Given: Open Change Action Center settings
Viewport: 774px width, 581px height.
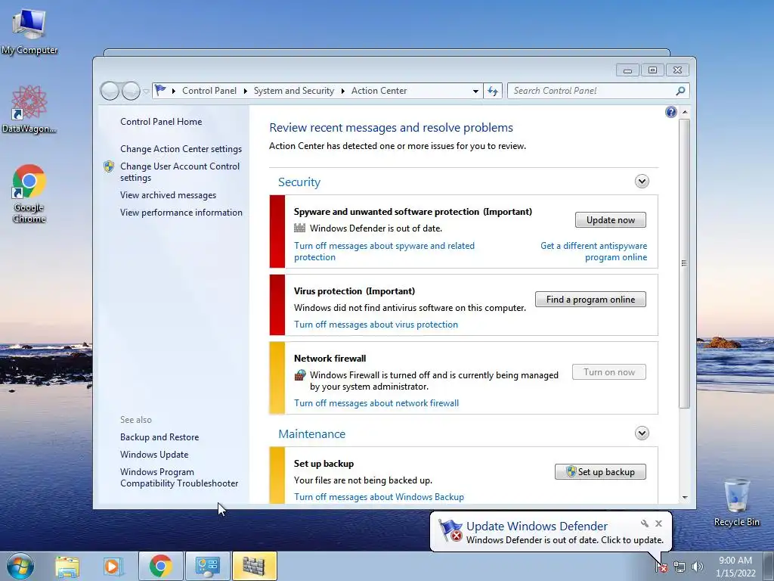Looking at the screenshot, I should (181, 149).
